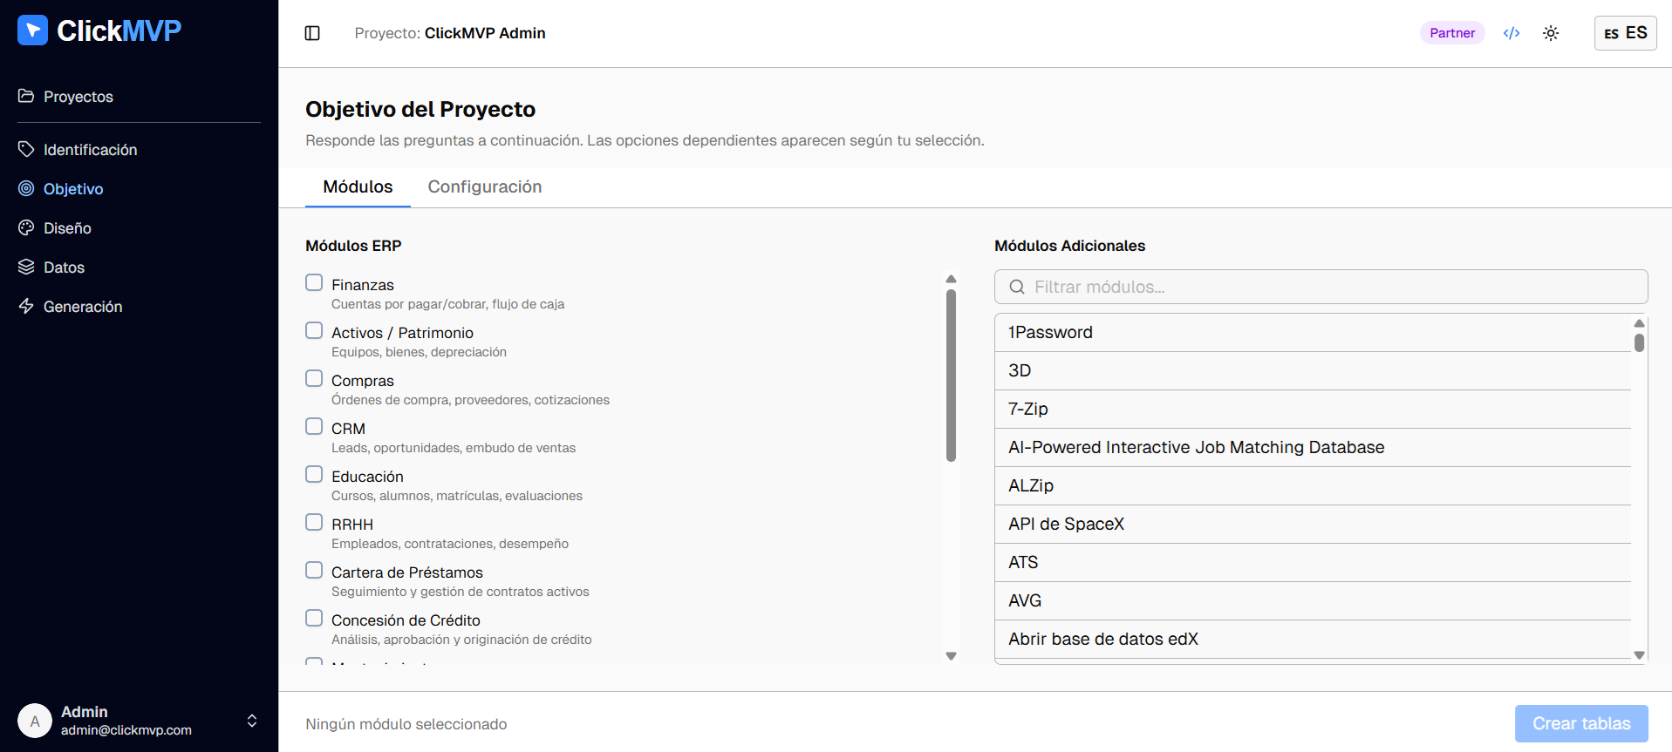
Task: Click ERP list scroll-down arrow
Action: (x=952, y=656)
